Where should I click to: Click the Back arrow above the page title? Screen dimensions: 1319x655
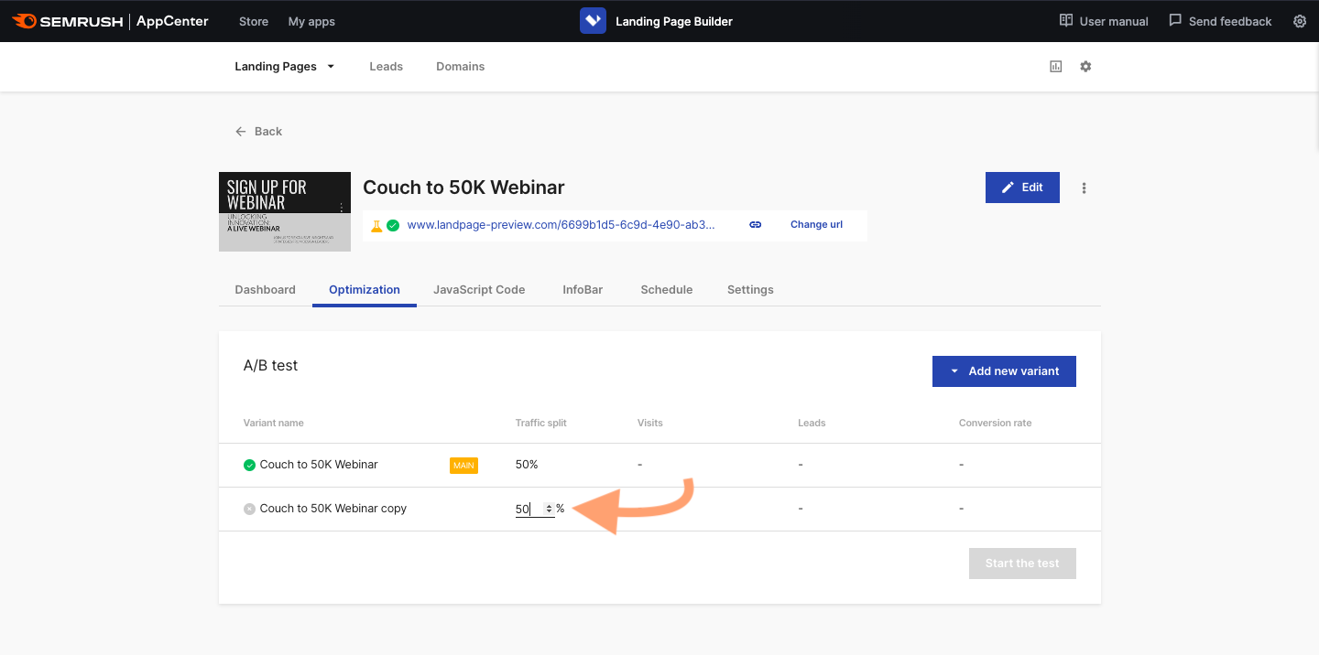(239, 131)
